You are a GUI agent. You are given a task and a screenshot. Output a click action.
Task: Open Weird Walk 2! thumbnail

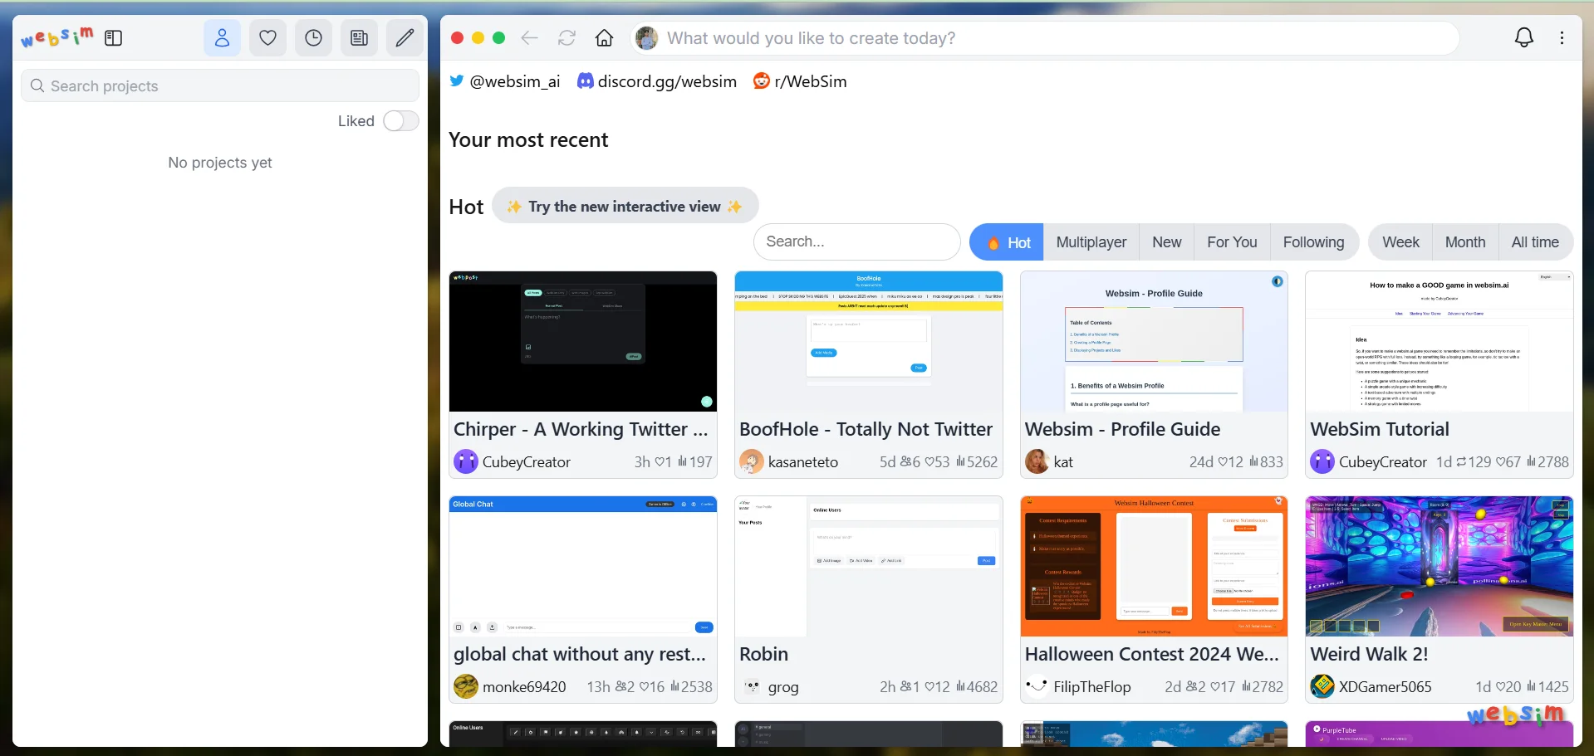pyautogui.click(x=1440, y=567)
